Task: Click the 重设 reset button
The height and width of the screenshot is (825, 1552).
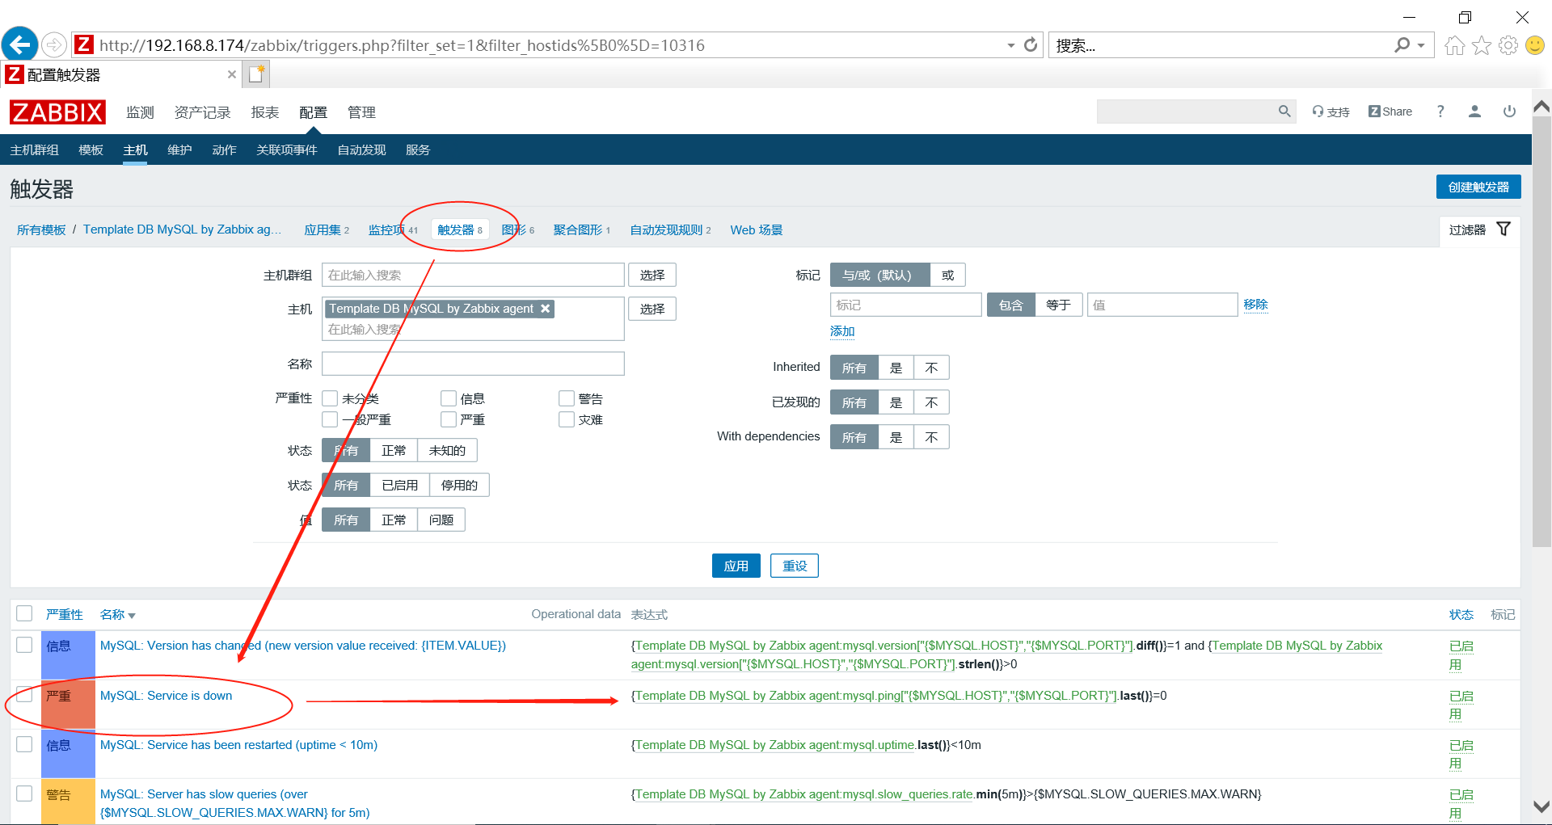Action: (794, 566)
